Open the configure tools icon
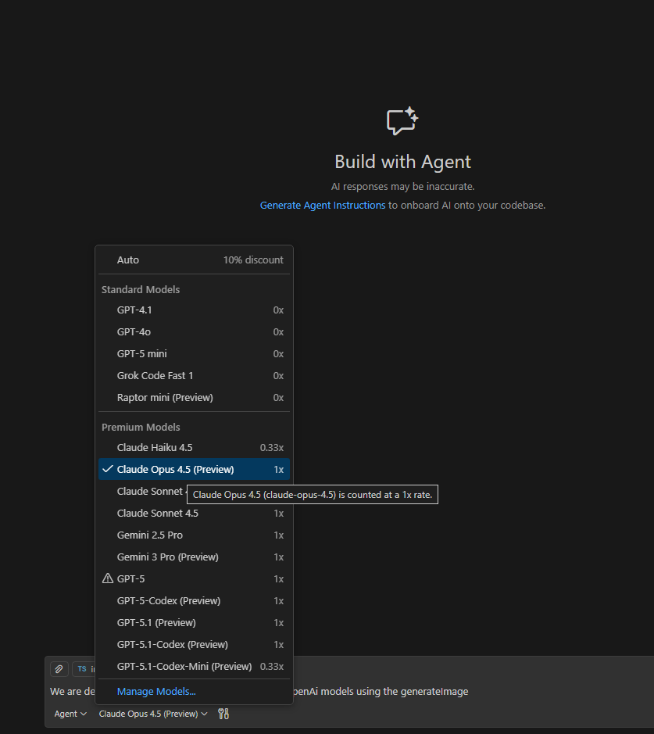 click(223, 714)
